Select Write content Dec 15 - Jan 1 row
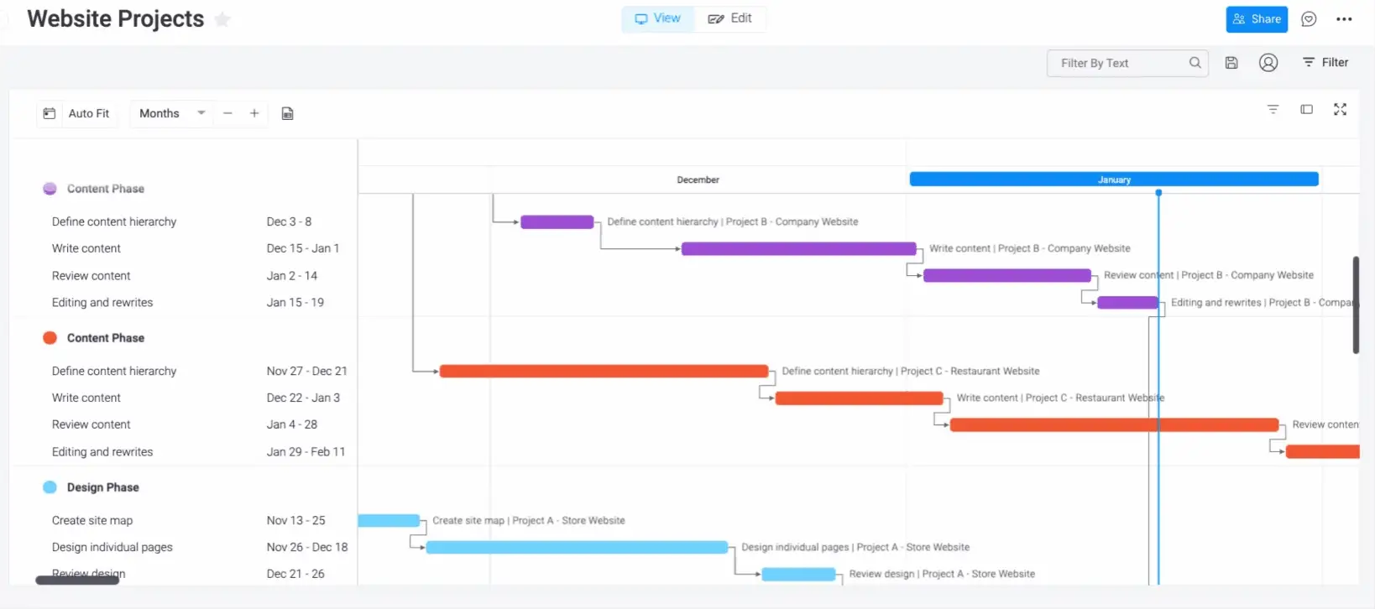This screenshot has height=609, width=1375. tap(183, 248)
